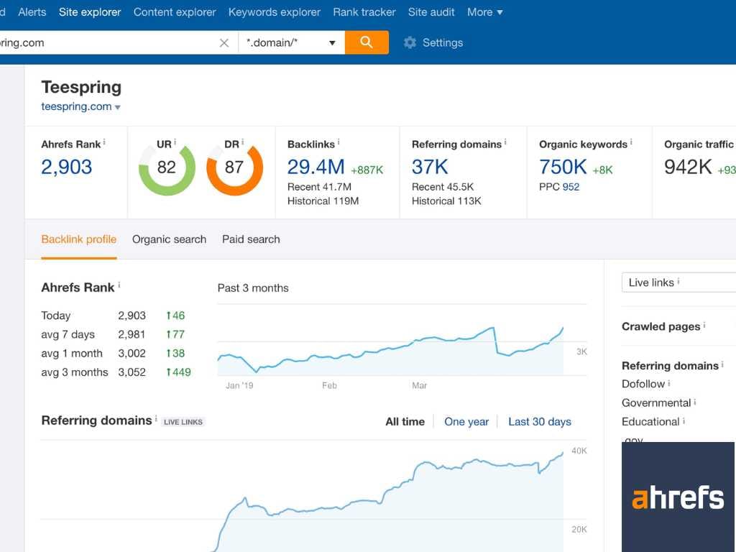Click the UR info icon

click(175, 142)
